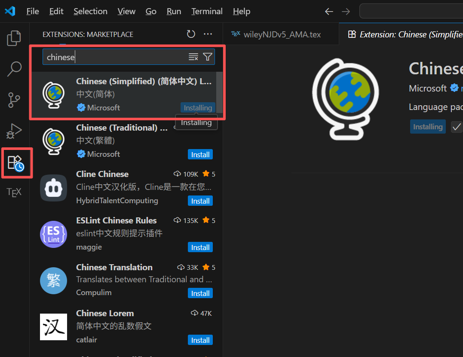
Task: Open the View menu
Action: (x=126, y=11)
